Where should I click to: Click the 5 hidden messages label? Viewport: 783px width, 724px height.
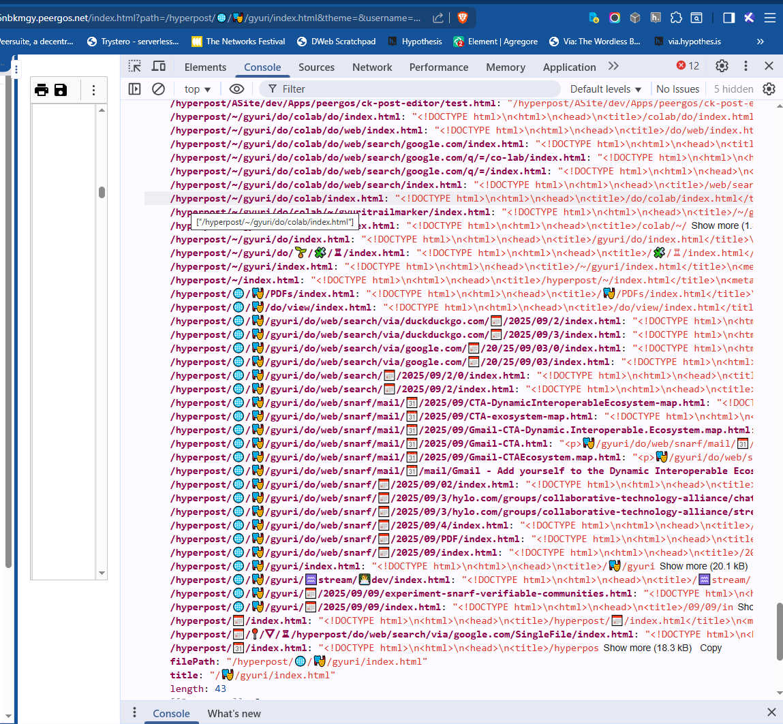pos(733,89)
